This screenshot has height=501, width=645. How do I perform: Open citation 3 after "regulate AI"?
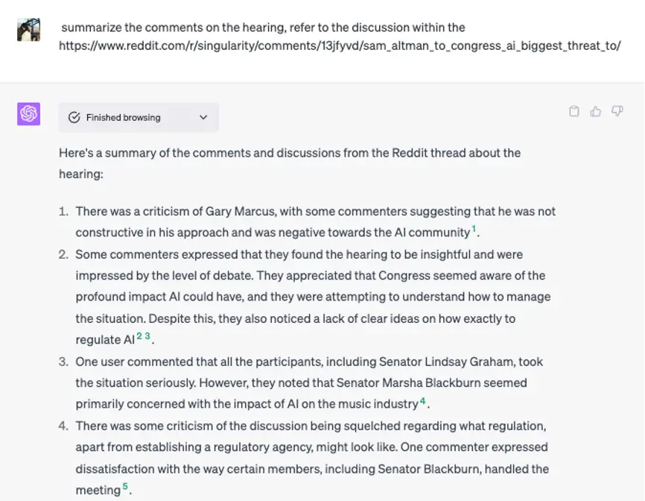click(147, 336)
